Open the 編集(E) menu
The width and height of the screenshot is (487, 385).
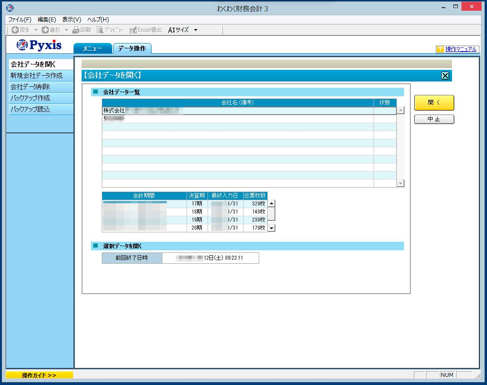(x=47, y=20)
